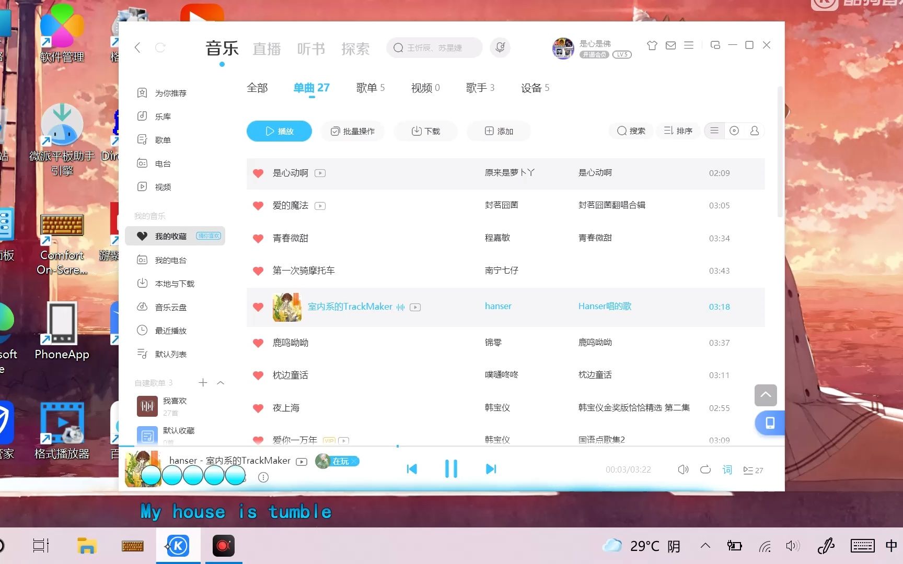This screenshot has width=903, height=564.
Task: Unfavorite 夜上海 with the heart
Action: coord(258,408)
